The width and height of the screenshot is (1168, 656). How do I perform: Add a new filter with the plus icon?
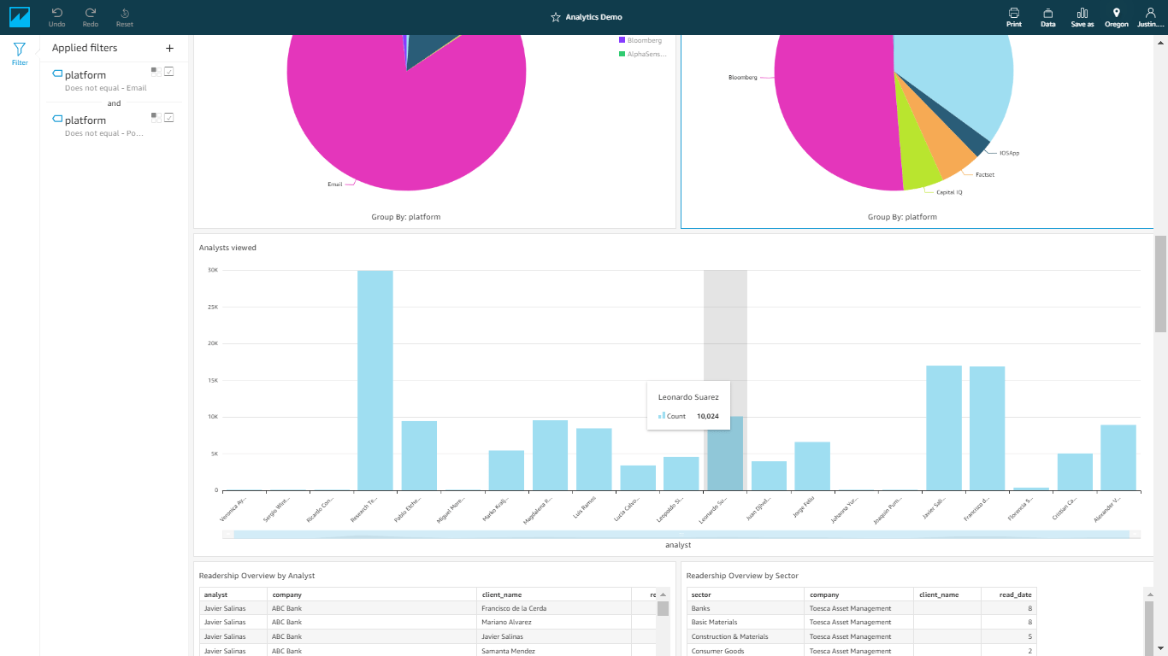click(169, 49)
